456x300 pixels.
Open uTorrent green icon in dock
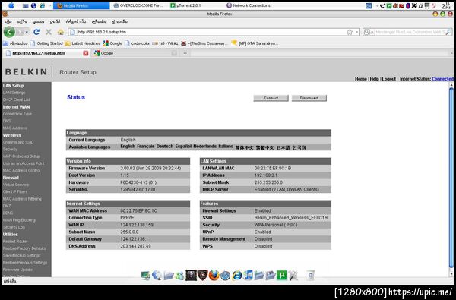tap(281, 275)
